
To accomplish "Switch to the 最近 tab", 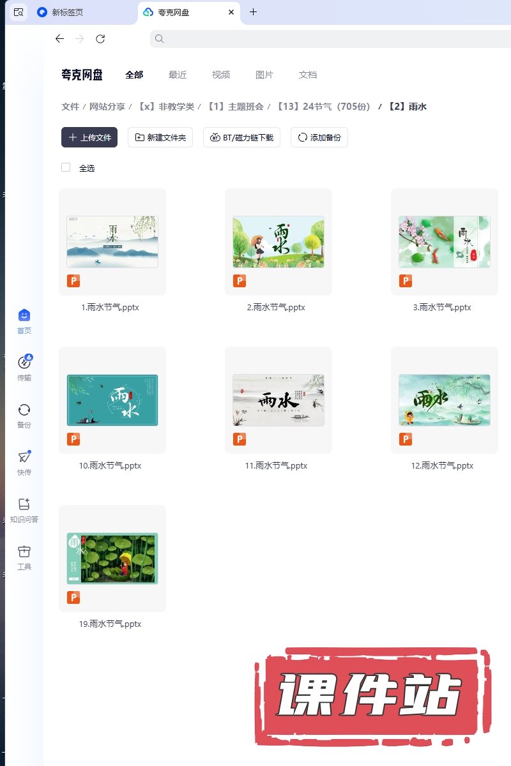I will pyautogui.click(x=178, y=75).
